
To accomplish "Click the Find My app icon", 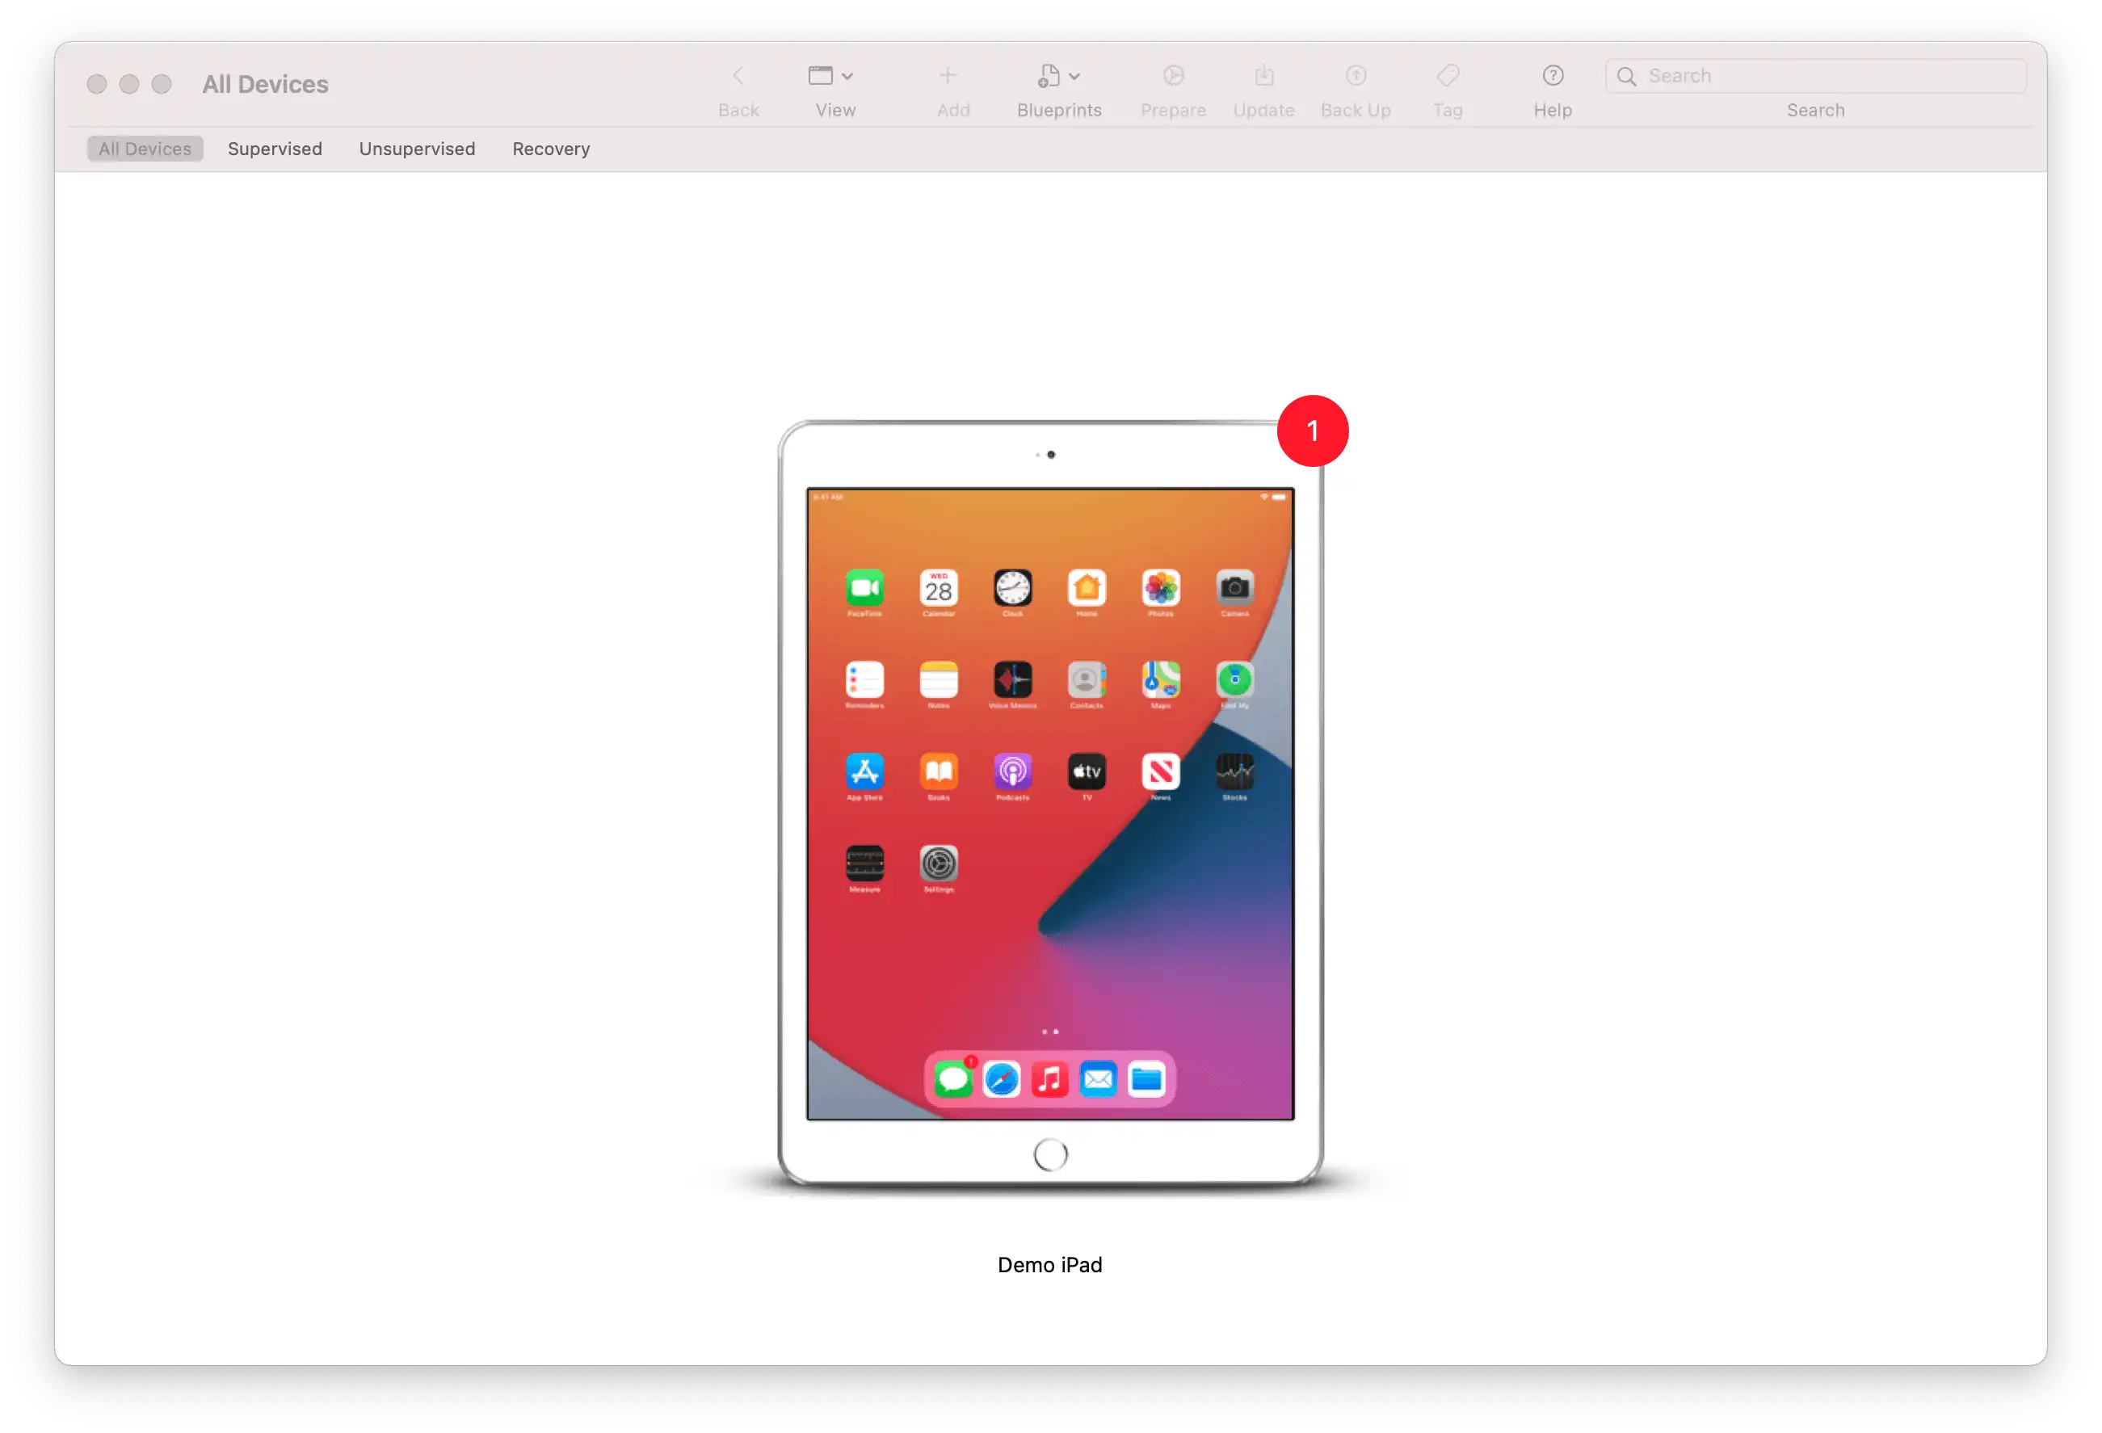I will 1234,679.
